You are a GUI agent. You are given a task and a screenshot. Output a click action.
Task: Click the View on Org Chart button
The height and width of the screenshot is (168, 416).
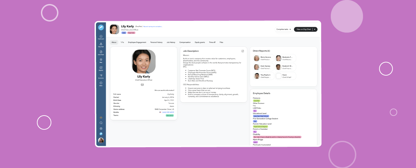point(304,29)
